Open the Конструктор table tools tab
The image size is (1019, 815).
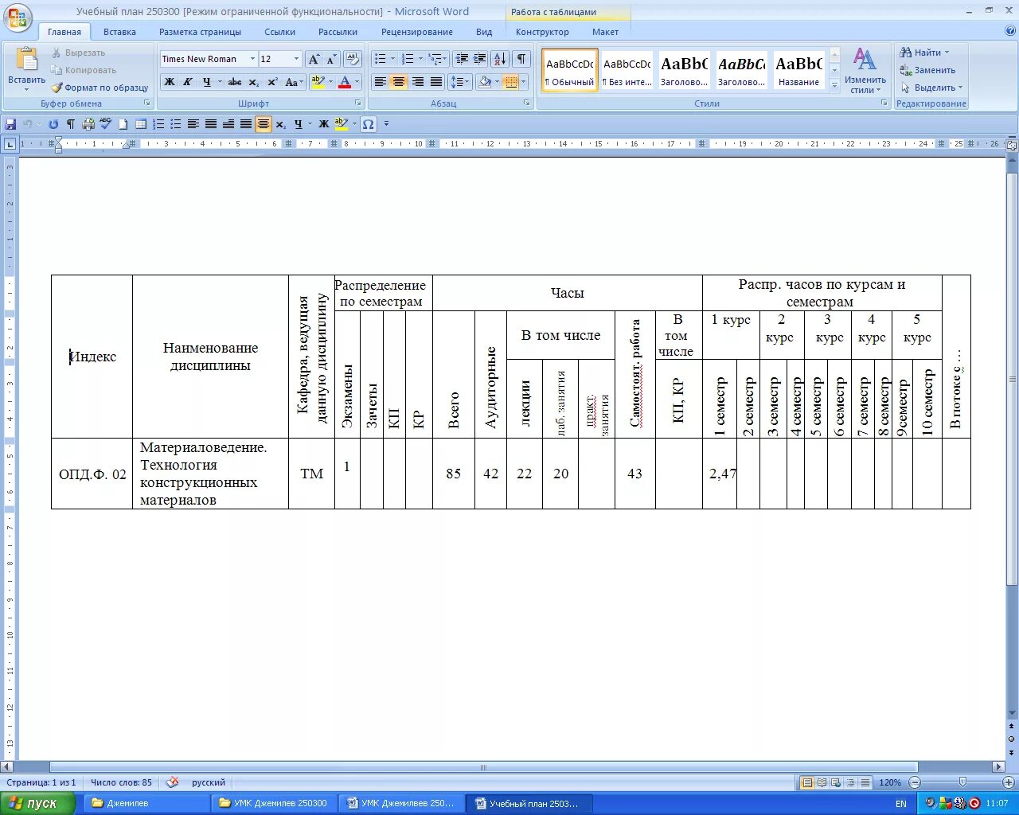(542, 32)
